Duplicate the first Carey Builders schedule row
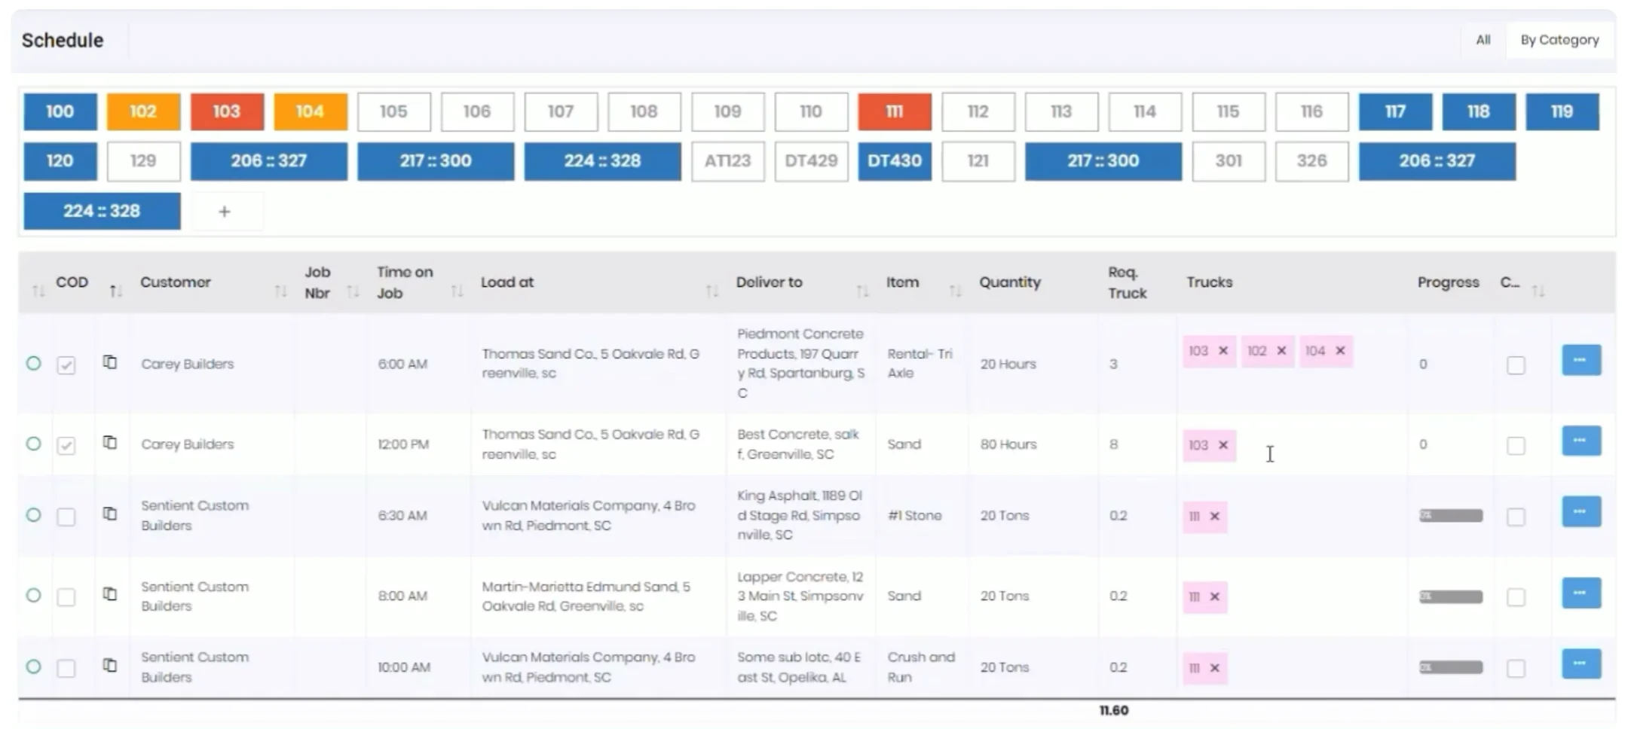The width and height of the screenshot is (1628, 729). pos(111,363)
